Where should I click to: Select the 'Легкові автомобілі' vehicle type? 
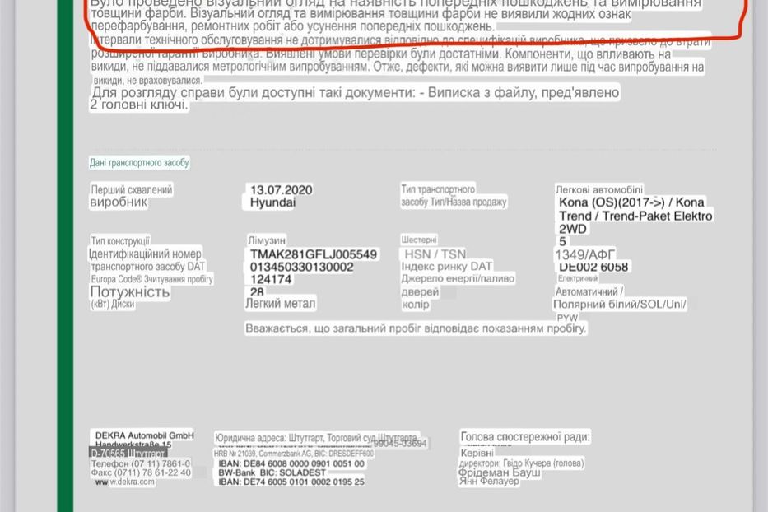(599, 189)
